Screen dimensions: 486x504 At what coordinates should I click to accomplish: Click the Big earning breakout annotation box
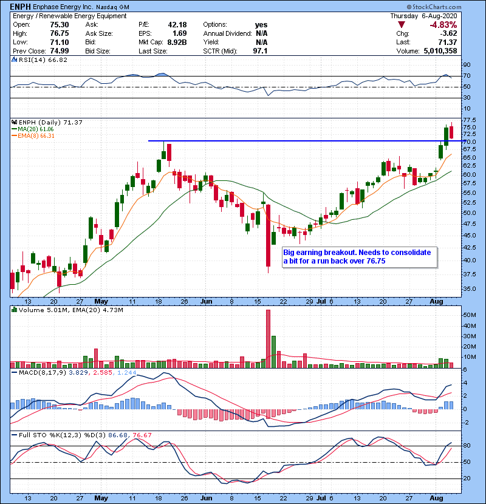coord(360,257)
